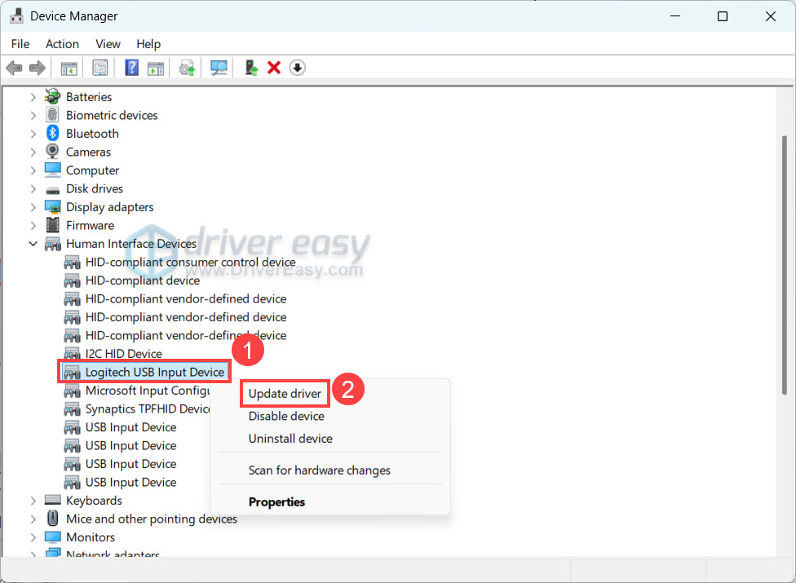Expand the Firmware node
This screenshot has width=796, height=583.
tap(33, 225)
